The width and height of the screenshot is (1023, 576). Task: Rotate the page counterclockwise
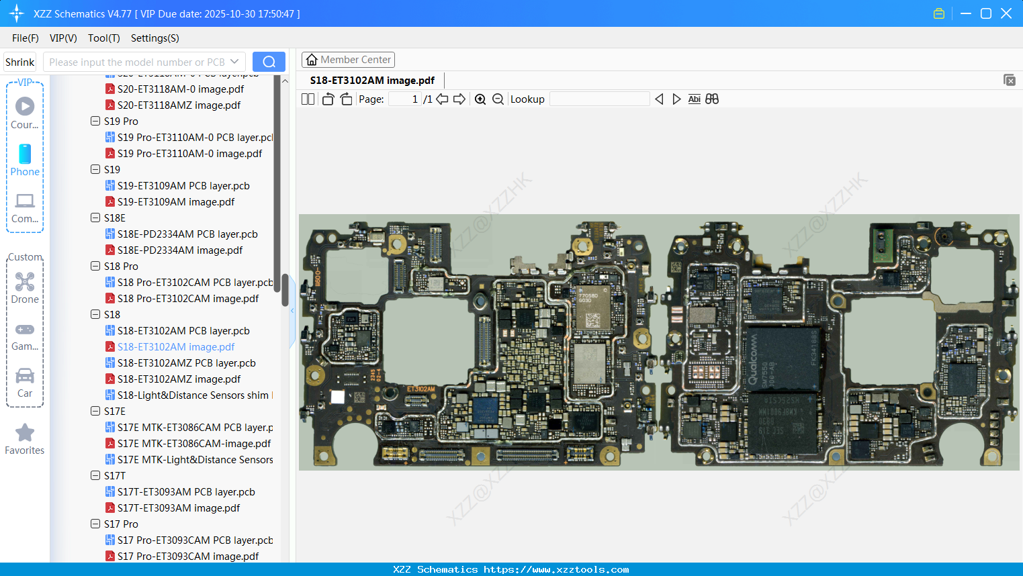327,99
